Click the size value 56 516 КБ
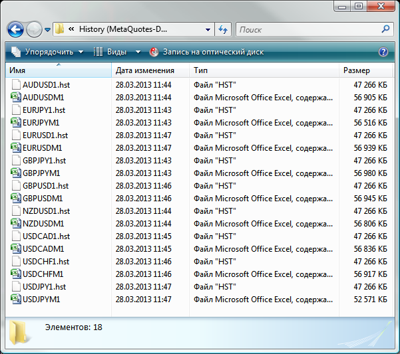 371,123
